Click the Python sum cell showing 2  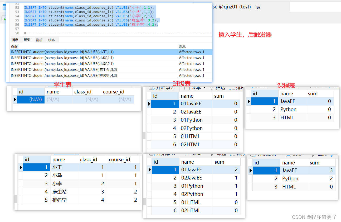click(x=321, y=179)
